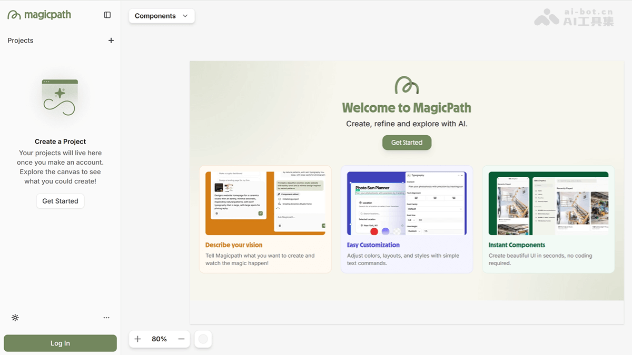This screenshot has width=632, height=355.
Task: Collapse the sidebar using the panel icon
Action: (107, 15)
